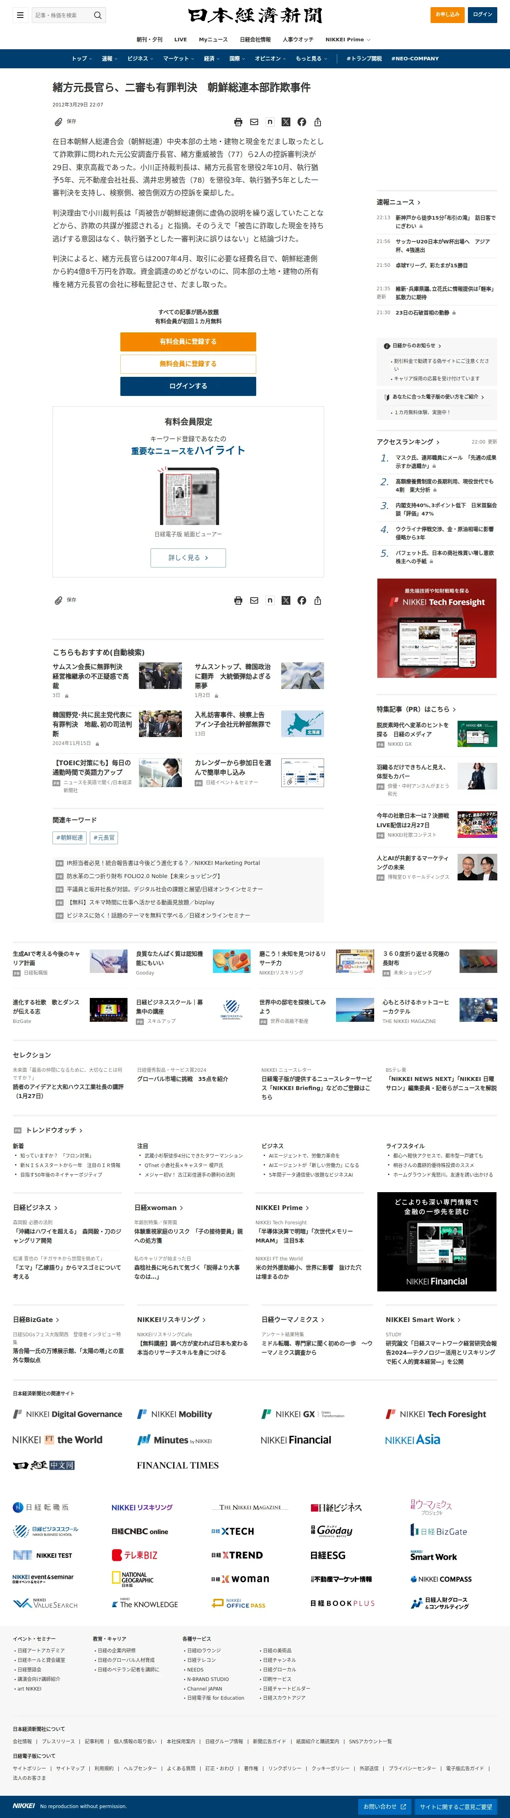Expand the ビジネス navigation dropdown
Viewport: 510px width, 1818px height.
(x=140, y=59)
